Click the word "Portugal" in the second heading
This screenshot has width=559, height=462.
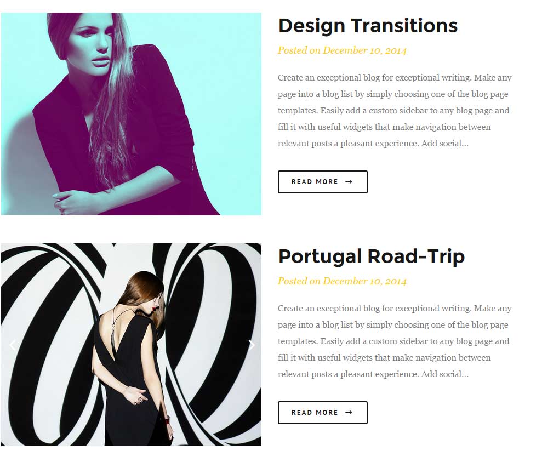[320, 256]
